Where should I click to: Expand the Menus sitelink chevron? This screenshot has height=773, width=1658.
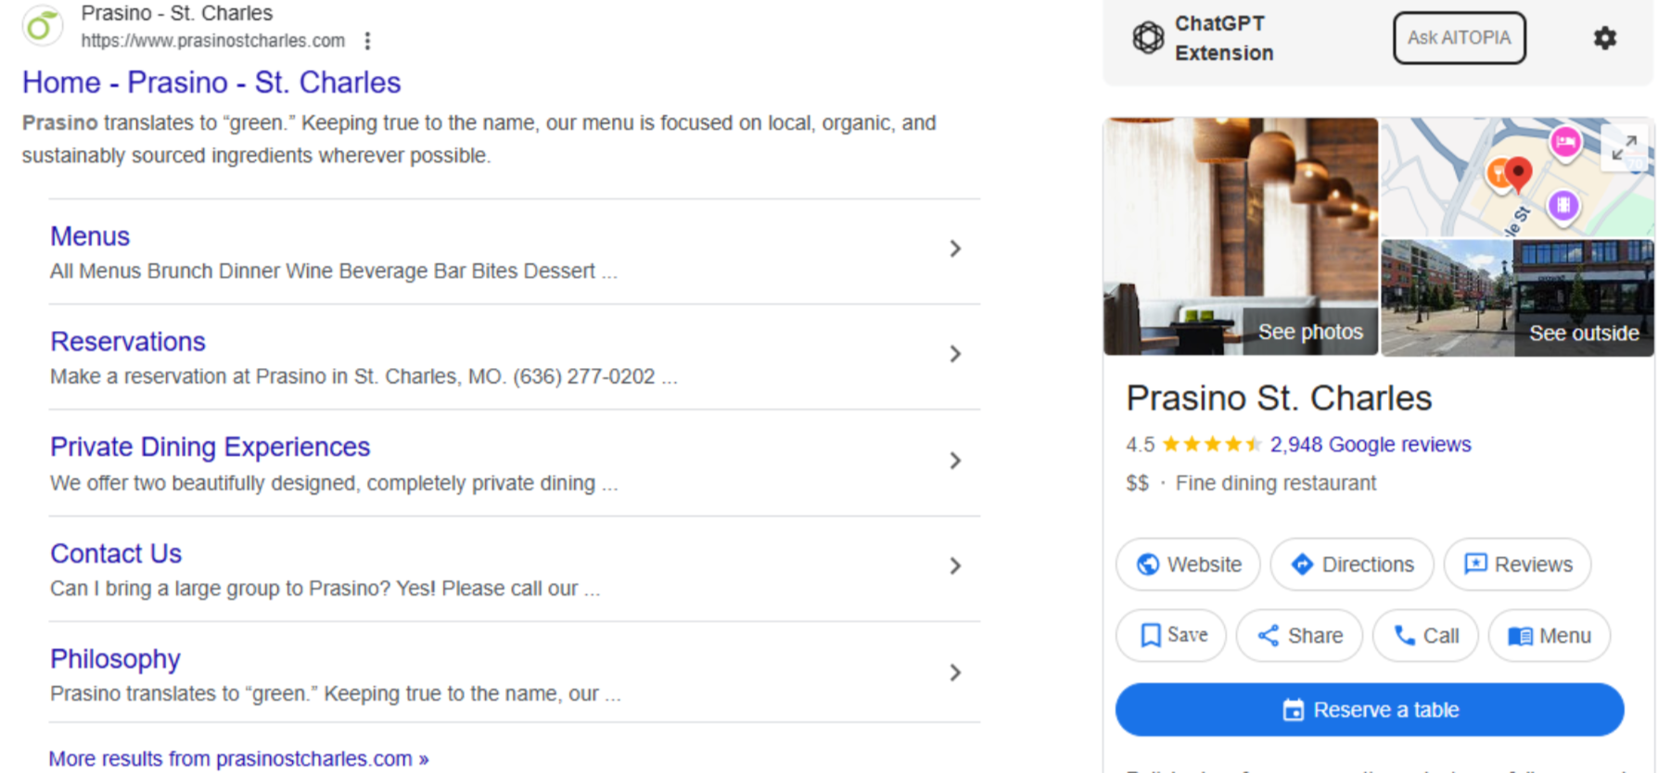point(955,248)
